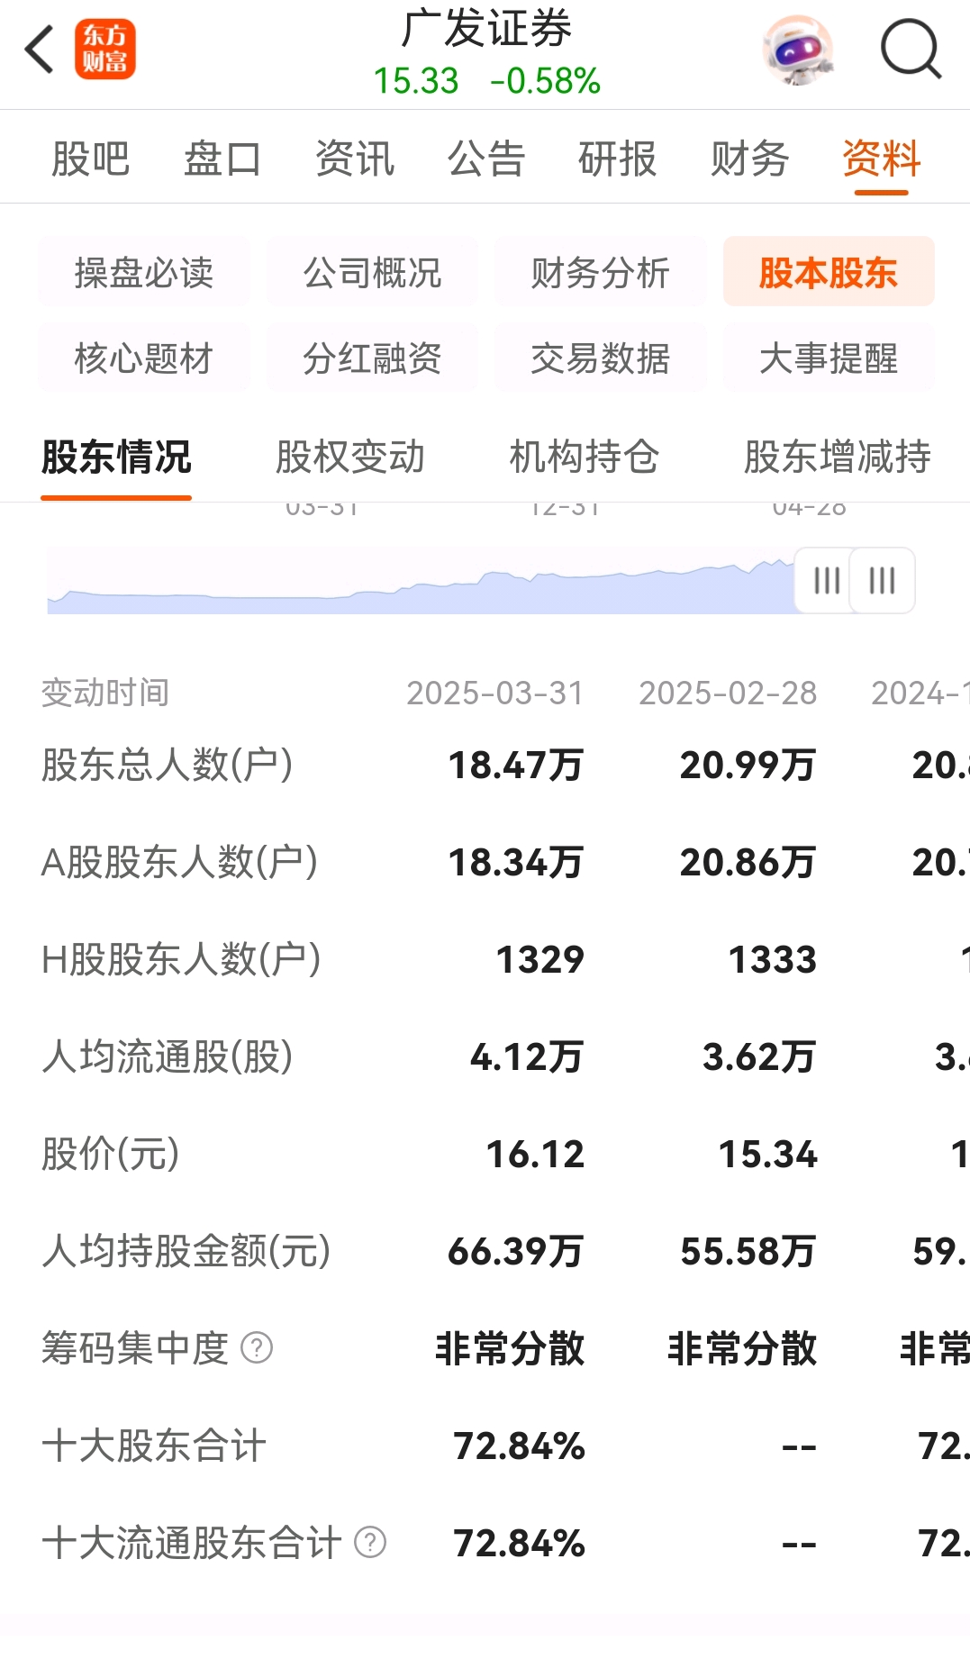
Task: Tap the 18.47万 shareholder count value
Action: [x=516, y=766]
